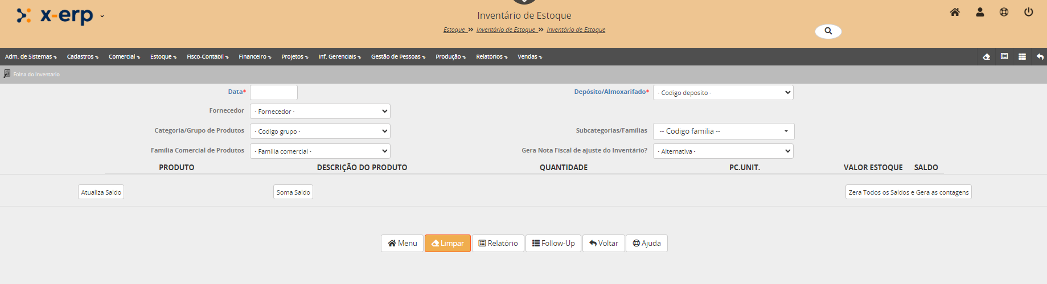The height and width of the screenshot is (284, 1047).
Task: Click the home icon in header
Action: coord(955,12)
